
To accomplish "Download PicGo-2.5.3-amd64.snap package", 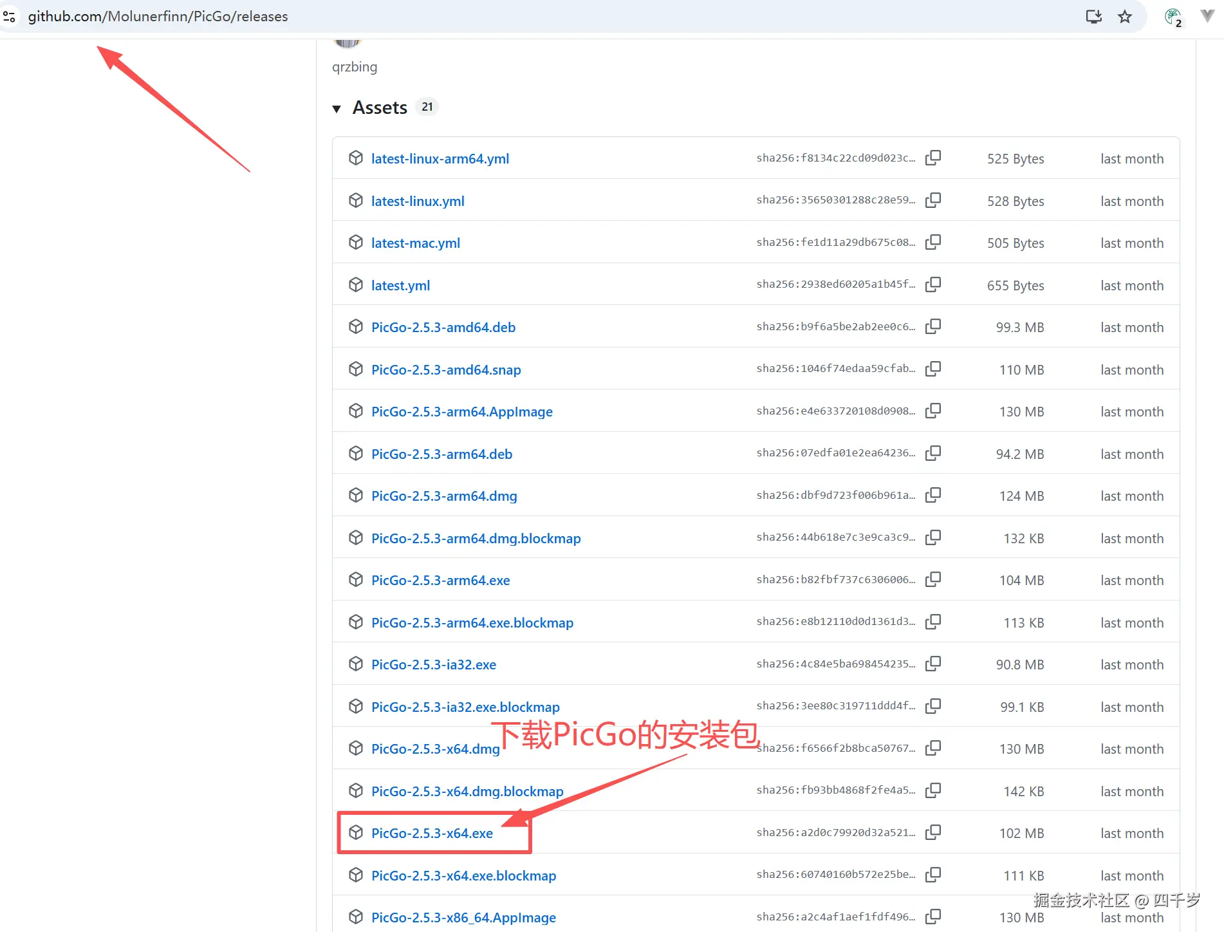I will [446, 369].
